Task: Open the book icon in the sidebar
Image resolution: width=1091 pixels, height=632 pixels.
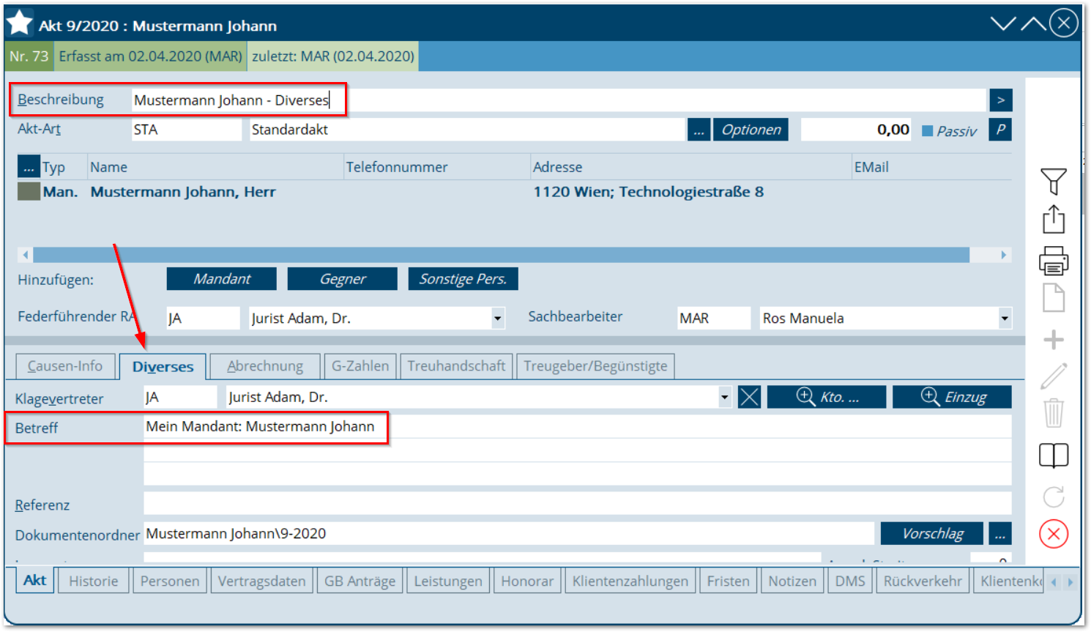Action: (x=1054, y=456)
